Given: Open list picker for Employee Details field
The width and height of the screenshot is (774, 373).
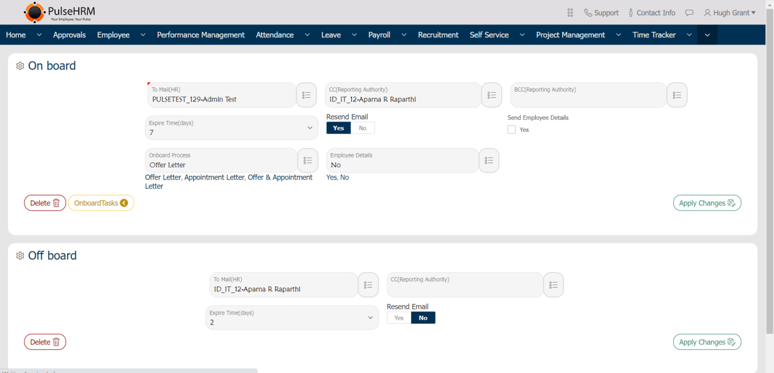Looking at the screenshot, I should (x=489, y=161).
